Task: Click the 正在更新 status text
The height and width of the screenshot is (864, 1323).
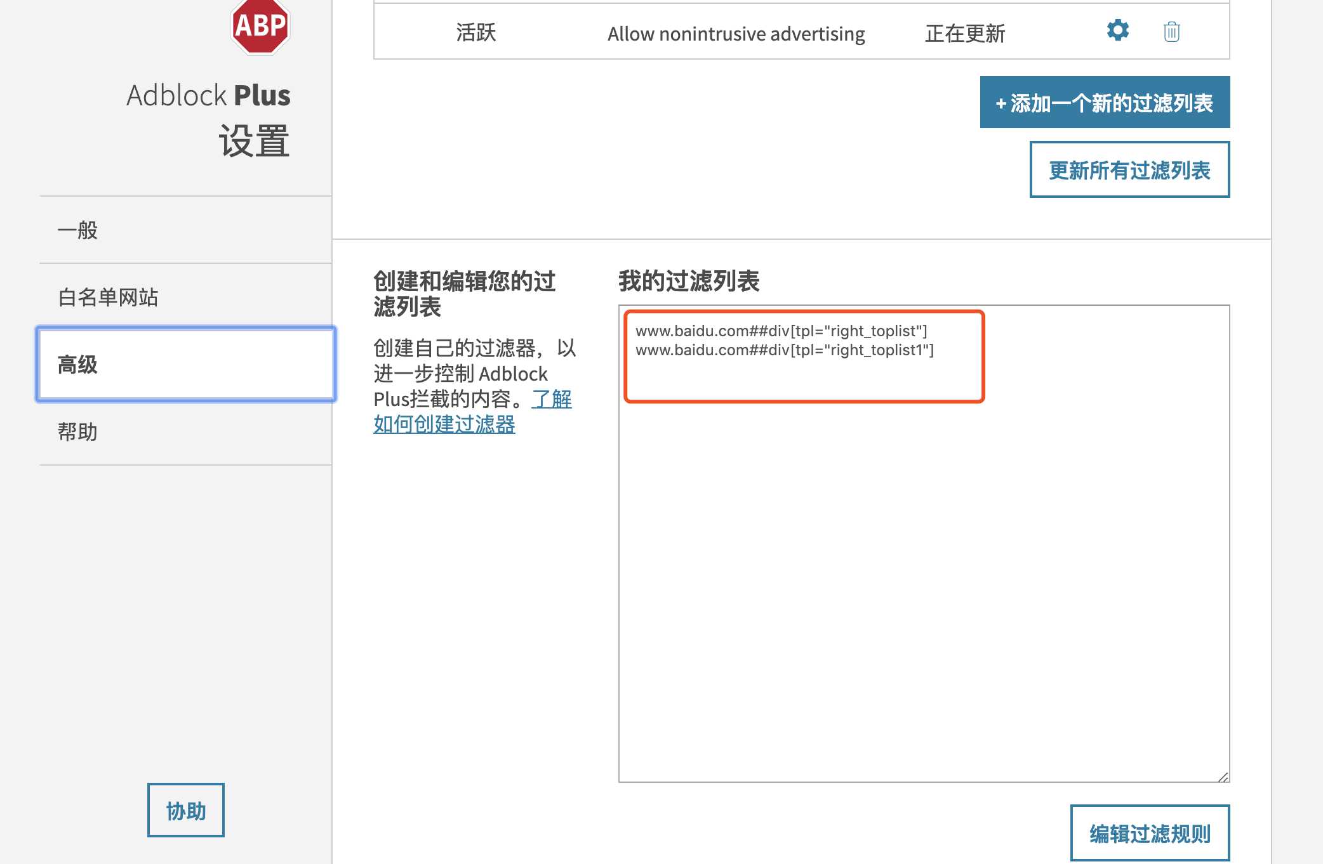Action: coord(965,34)
